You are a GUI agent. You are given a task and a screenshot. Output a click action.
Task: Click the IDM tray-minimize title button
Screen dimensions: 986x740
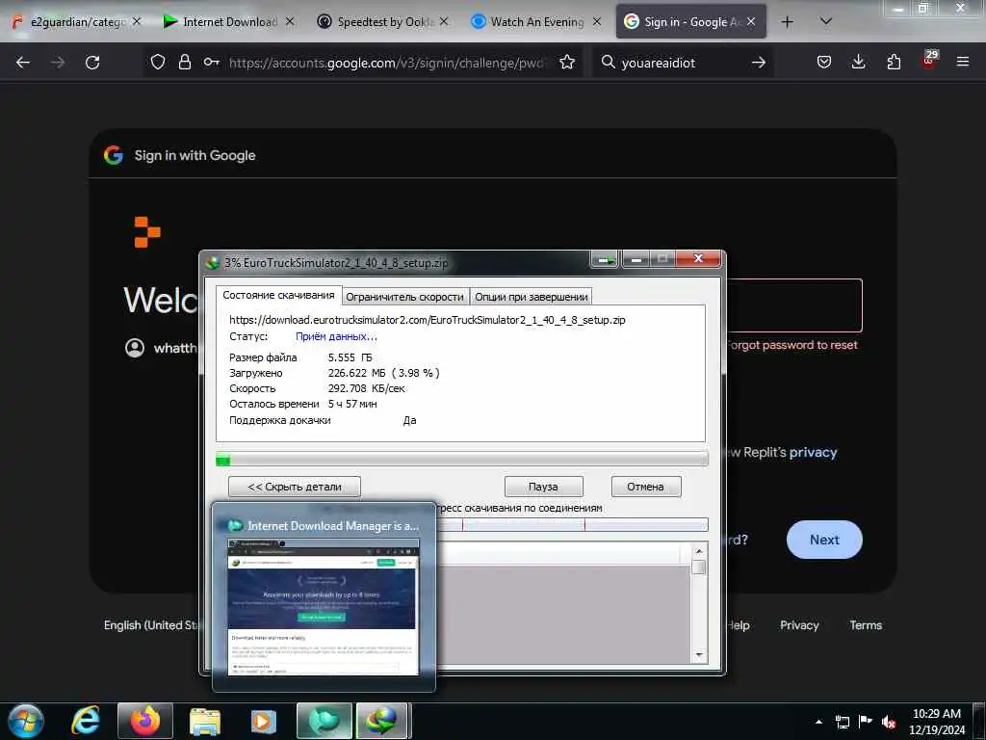[605, 258]
